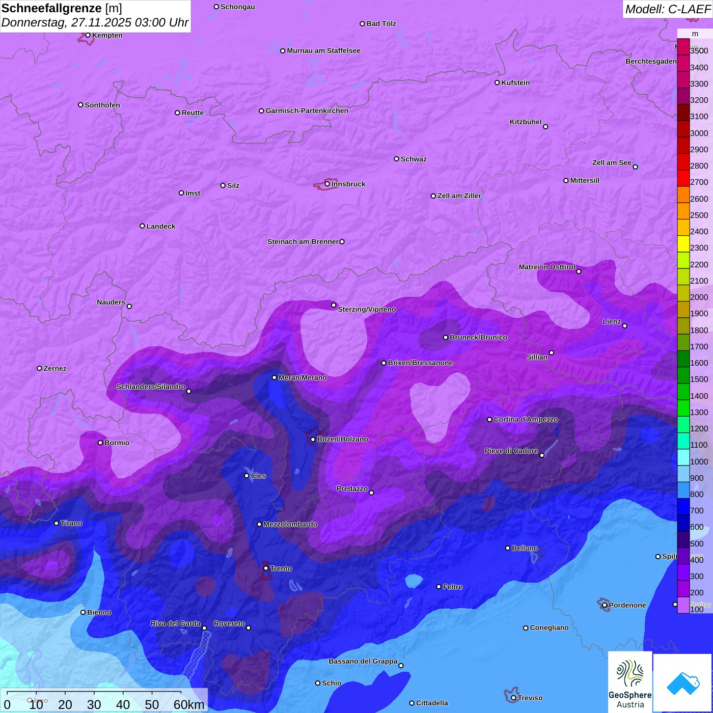Image resolution: width=713 pixels, height=713 pixels.
Task: Click the Treviso city marker
Action: click(513, 698)
